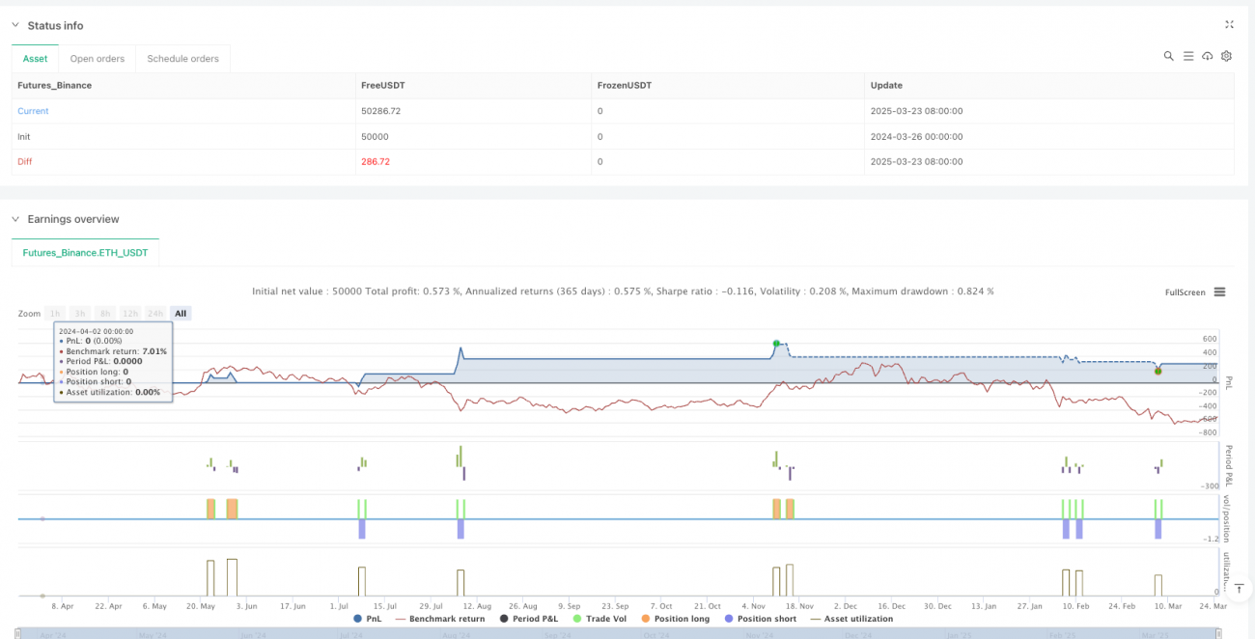
Task: Click the cloud download icon
Action: (1207, 56)
